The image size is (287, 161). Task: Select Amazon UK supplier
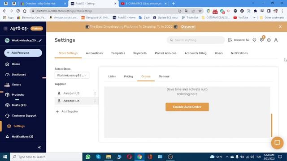click(71, 101)
